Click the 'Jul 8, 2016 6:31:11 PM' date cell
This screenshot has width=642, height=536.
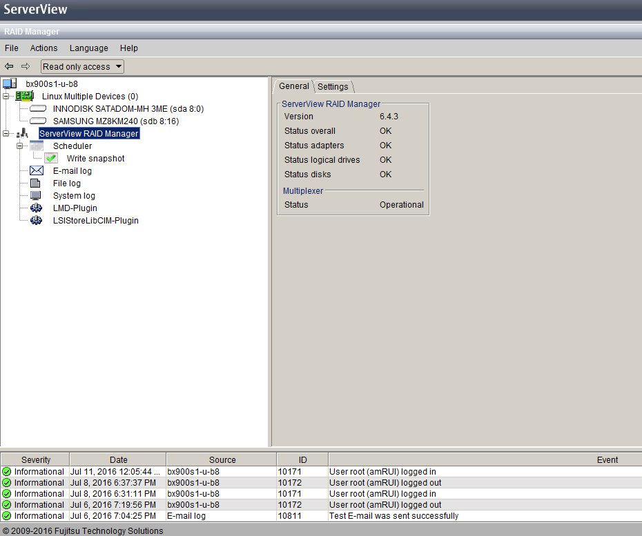click(x=118, y=494)
